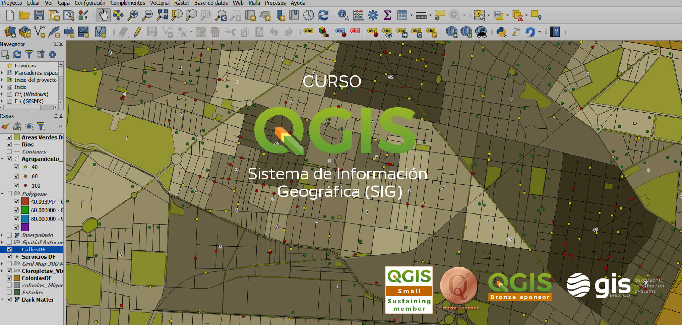682x325 pixels.
Task: Click the Manage Map Themes eye icon
Action: [x=29, y=126]
